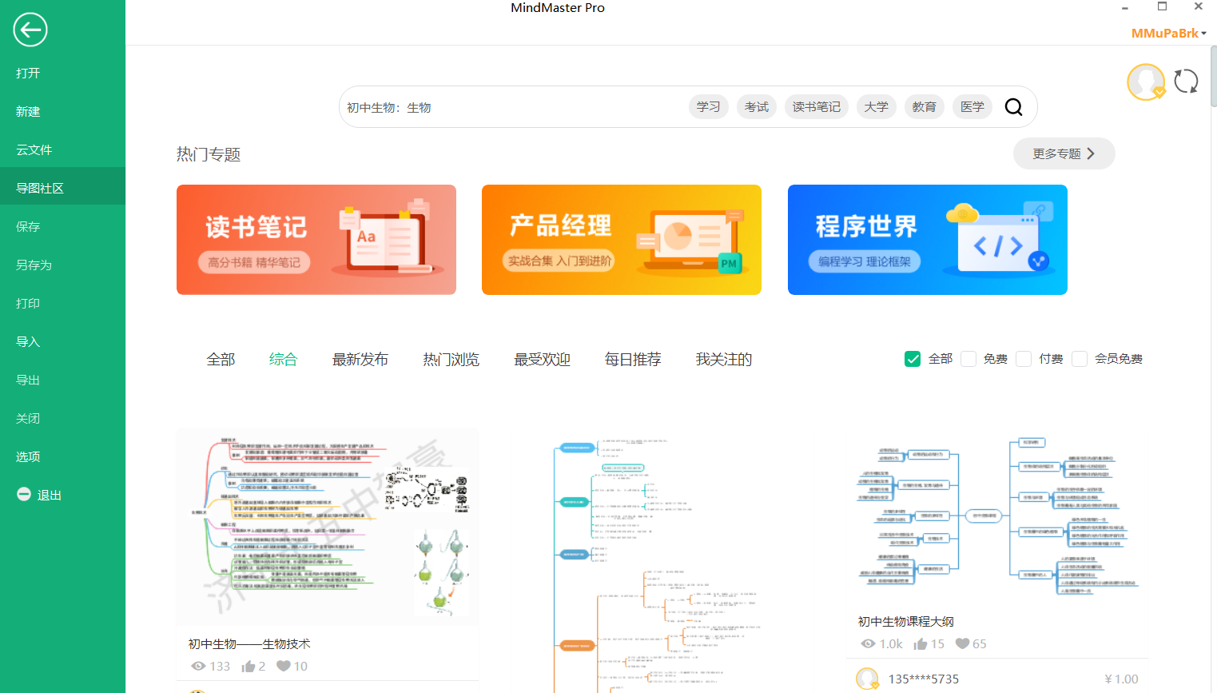Switch to the 每日推荐 tab
The height and width of the screenshot is (693, 1217).
[x=633, y=360]
